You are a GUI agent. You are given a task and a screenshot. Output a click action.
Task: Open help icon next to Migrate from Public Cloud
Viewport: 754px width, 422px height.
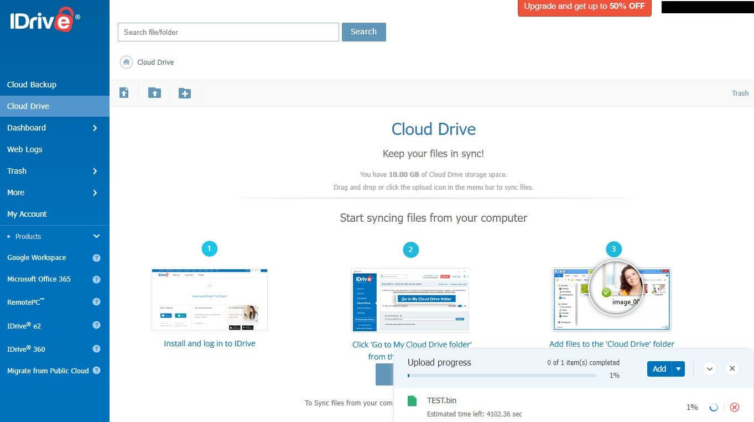pos(96,371)
